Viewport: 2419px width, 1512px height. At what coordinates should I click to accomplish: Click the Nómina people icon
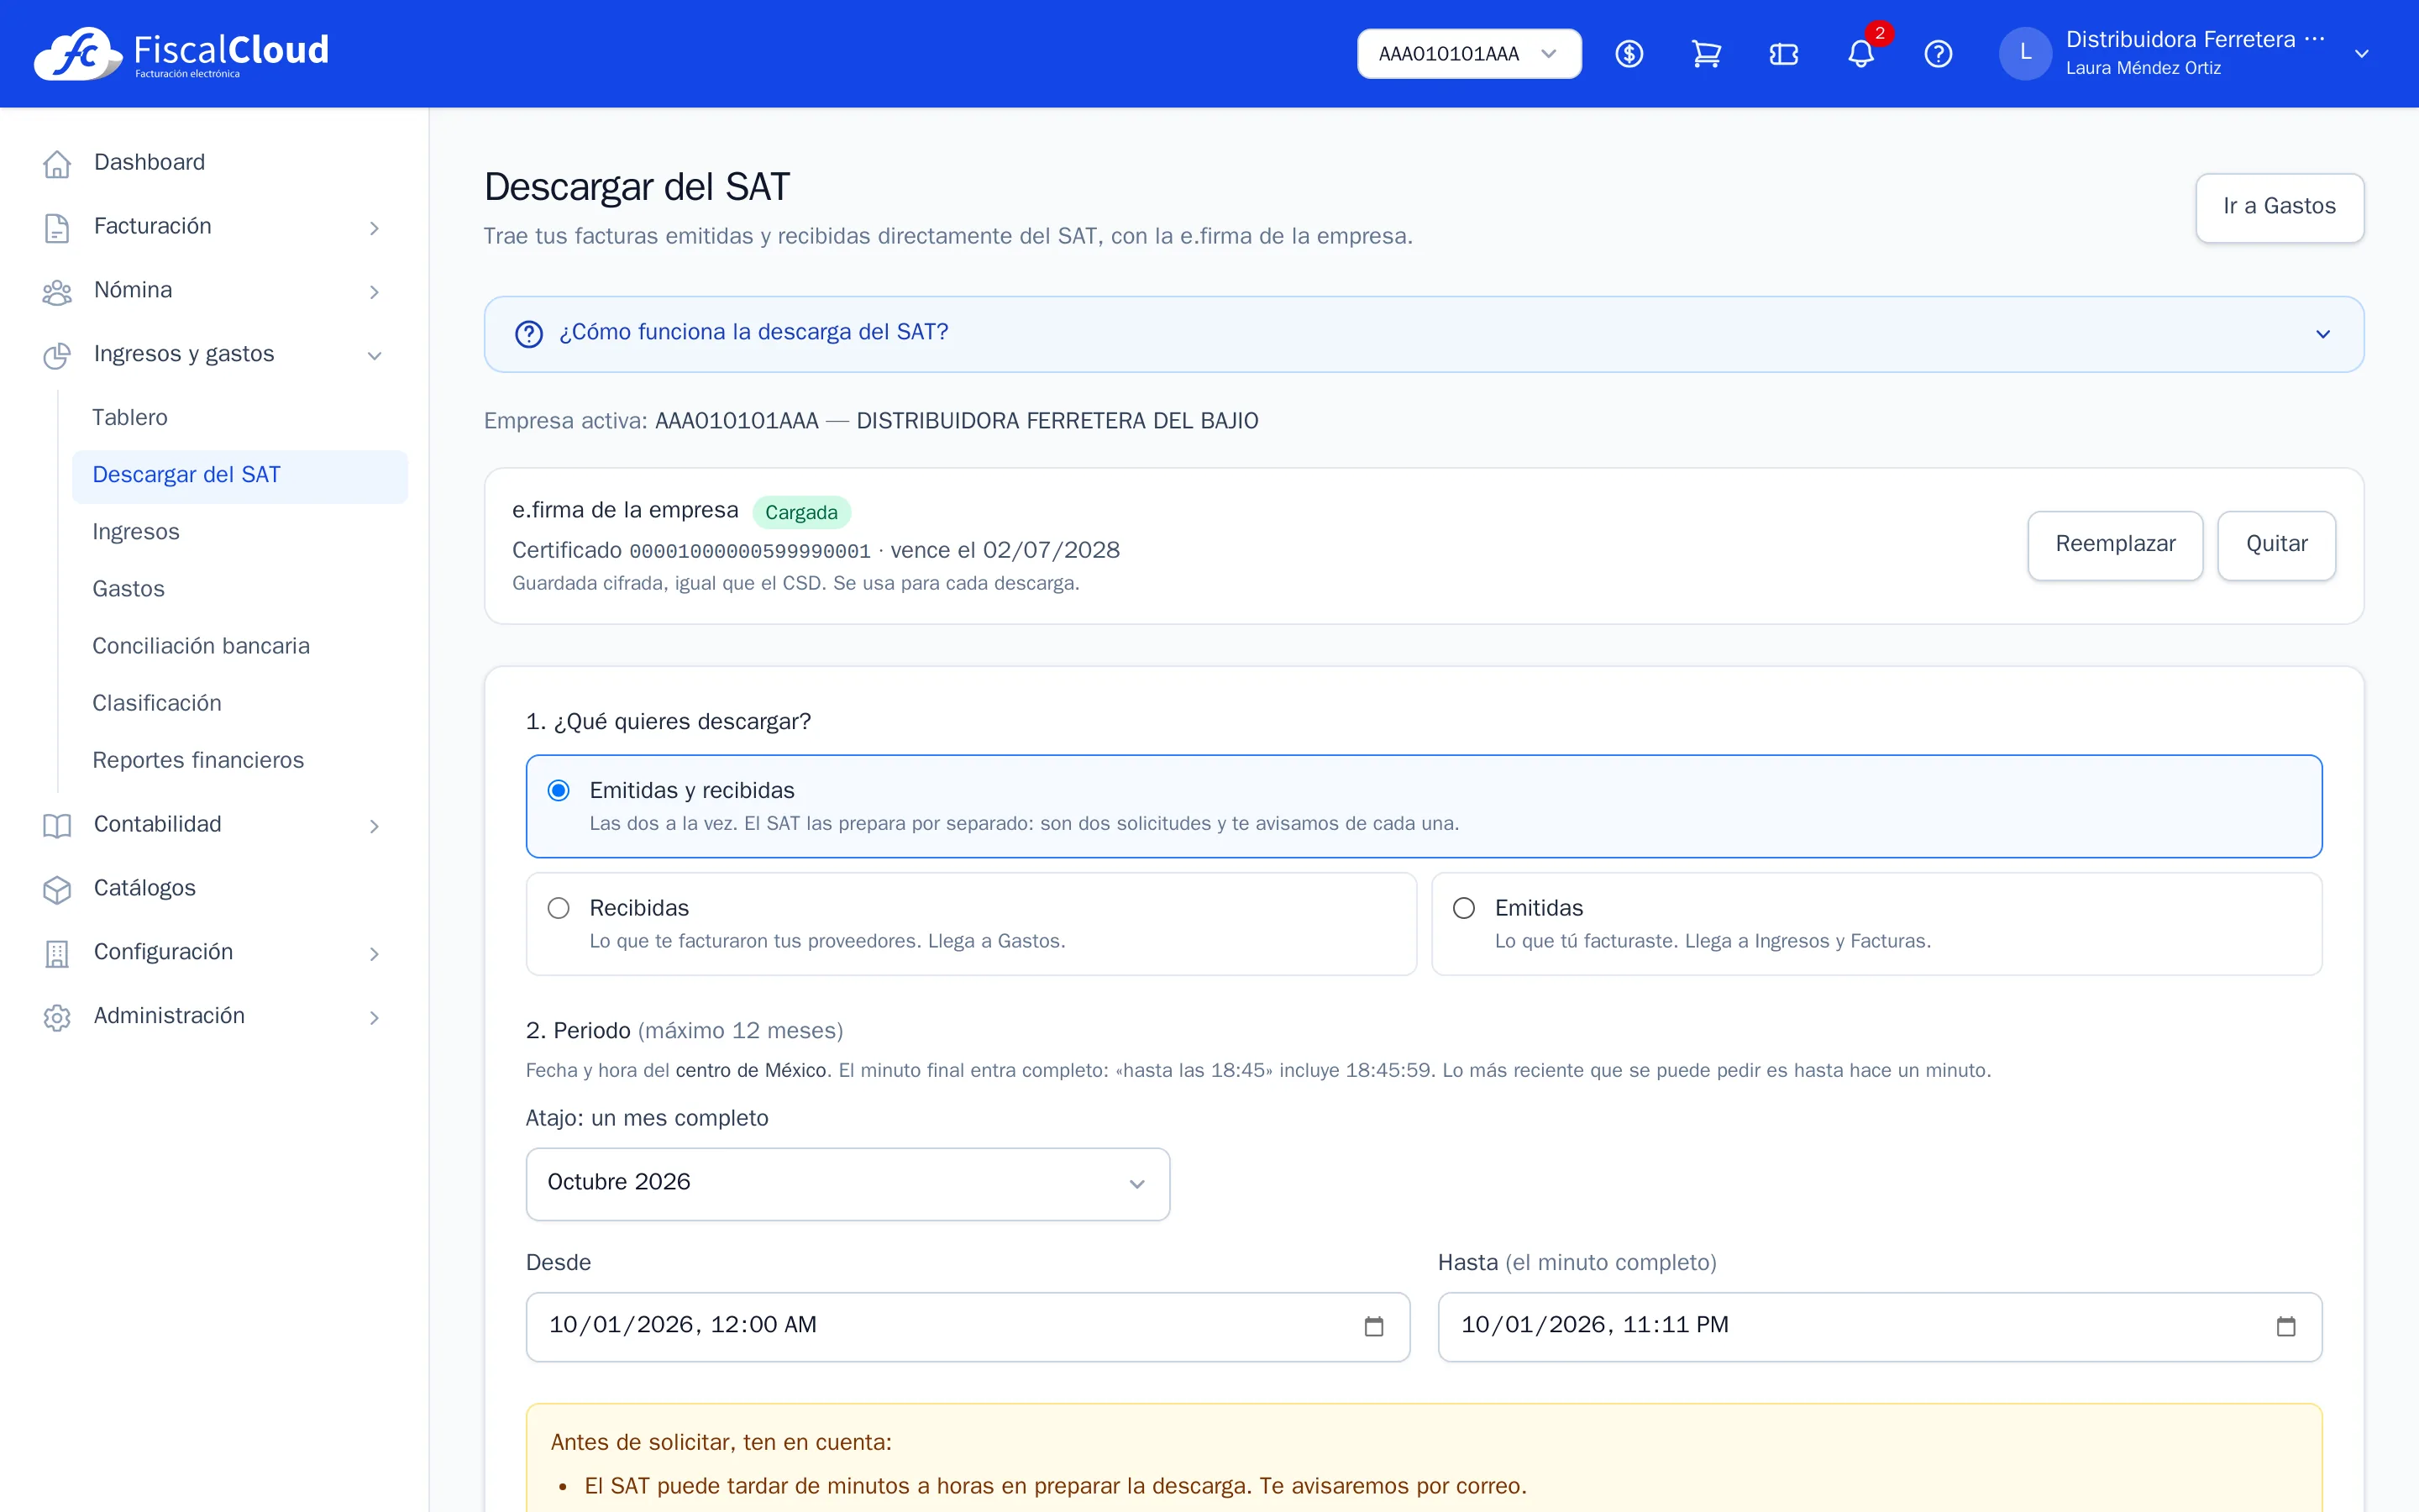[x=57, y=291]
